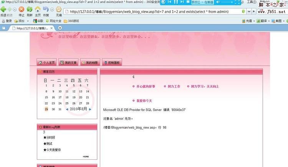Click the 截图 screenshot toolbar icon
The image size is (288, 167).
[276, 21]
